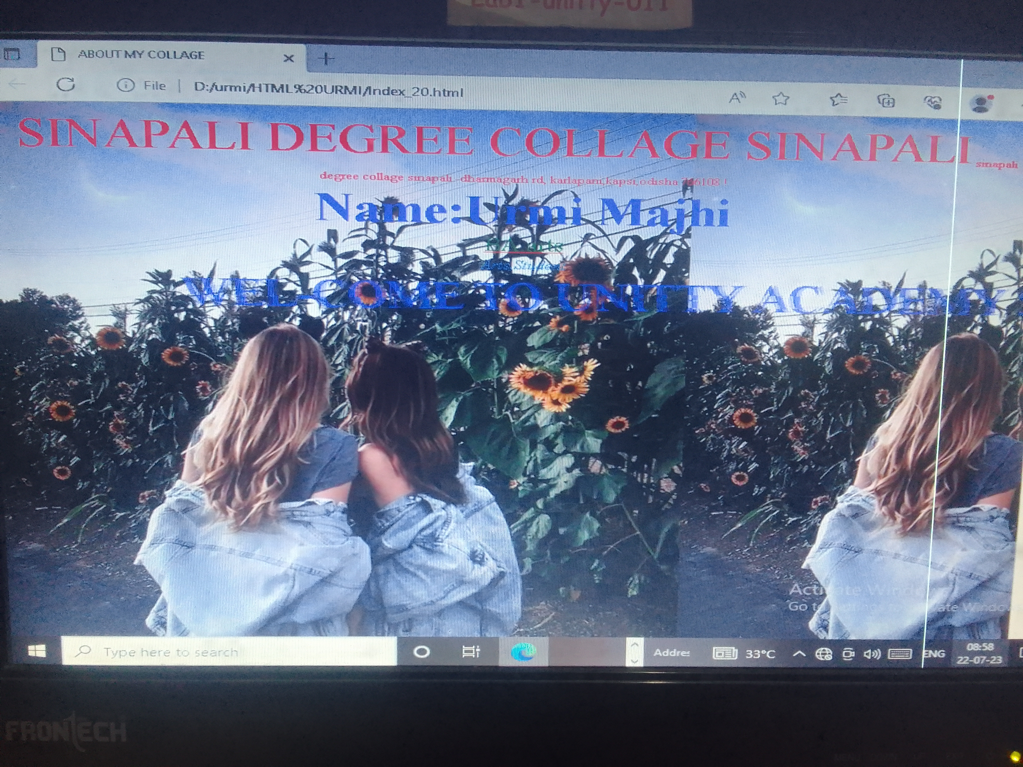
Task: Open Task View from taskbar
Action: click(471, 652)
